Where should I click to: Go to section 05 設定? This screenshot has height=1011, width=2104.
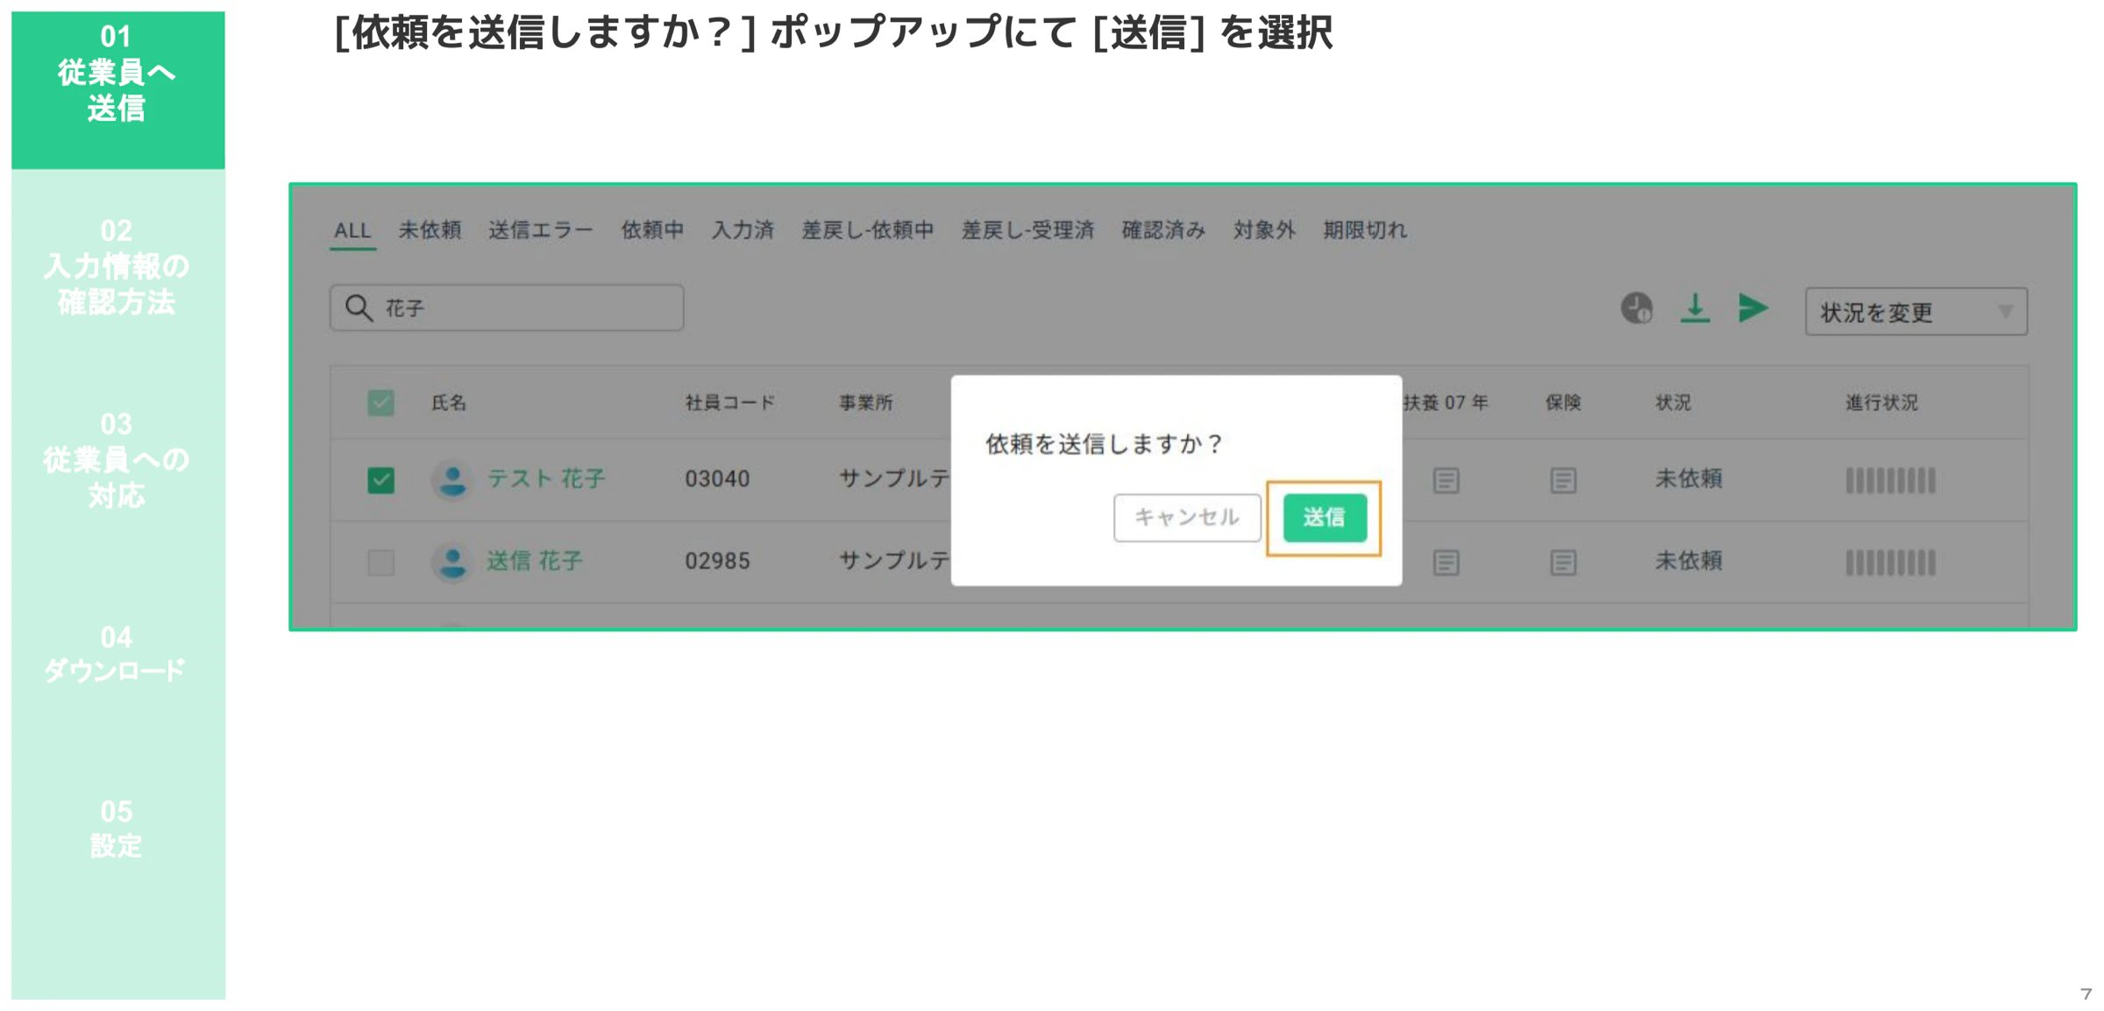click(117, 829)
